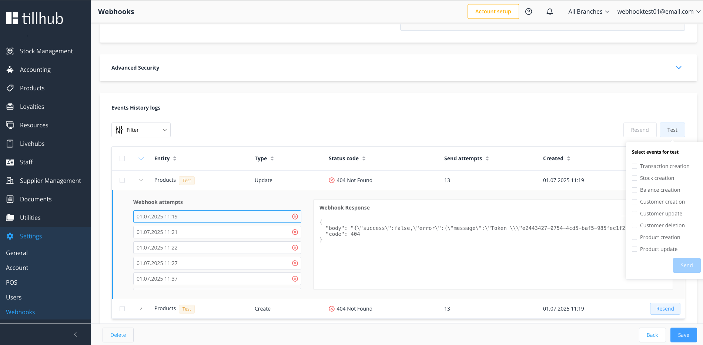Click error icon on 11:27 attempt

coord(295,263)
